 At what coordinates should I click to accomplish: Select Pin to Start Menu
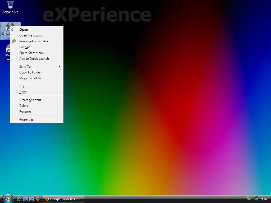click(x=37, y=53)
